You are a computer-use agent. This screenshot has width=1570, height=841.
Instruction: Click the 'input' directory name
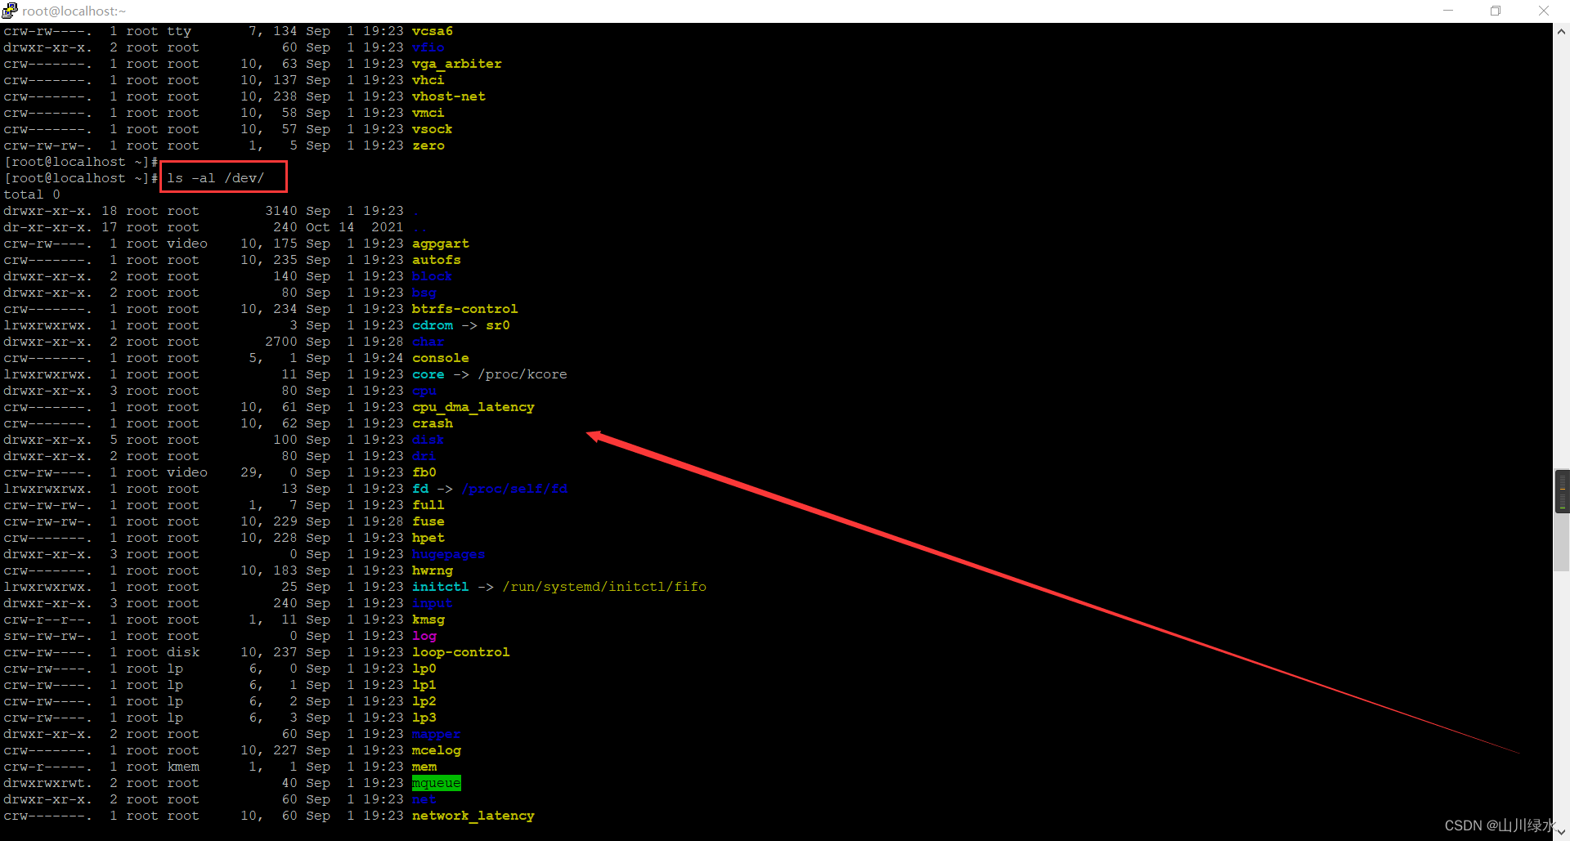pos(433,603)
